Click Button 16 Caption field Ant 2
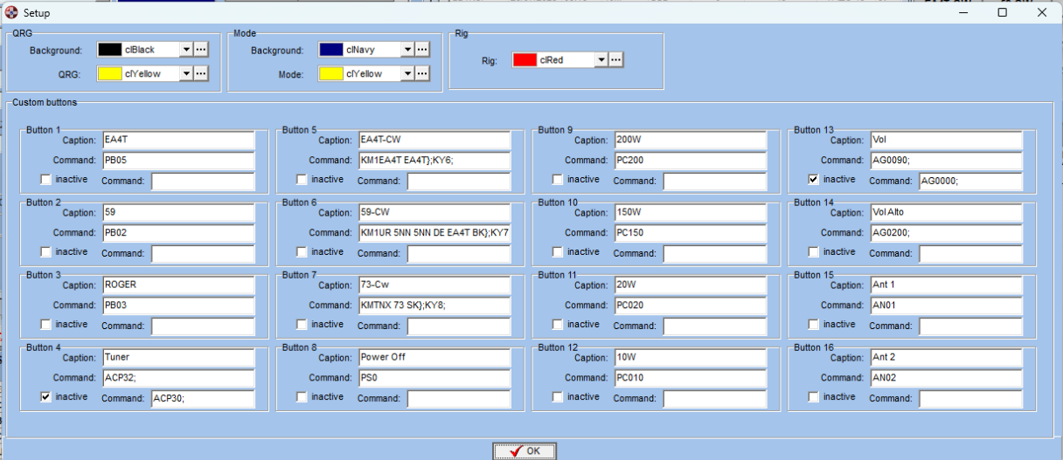1063x460 pixels. (x=945, y=358)
